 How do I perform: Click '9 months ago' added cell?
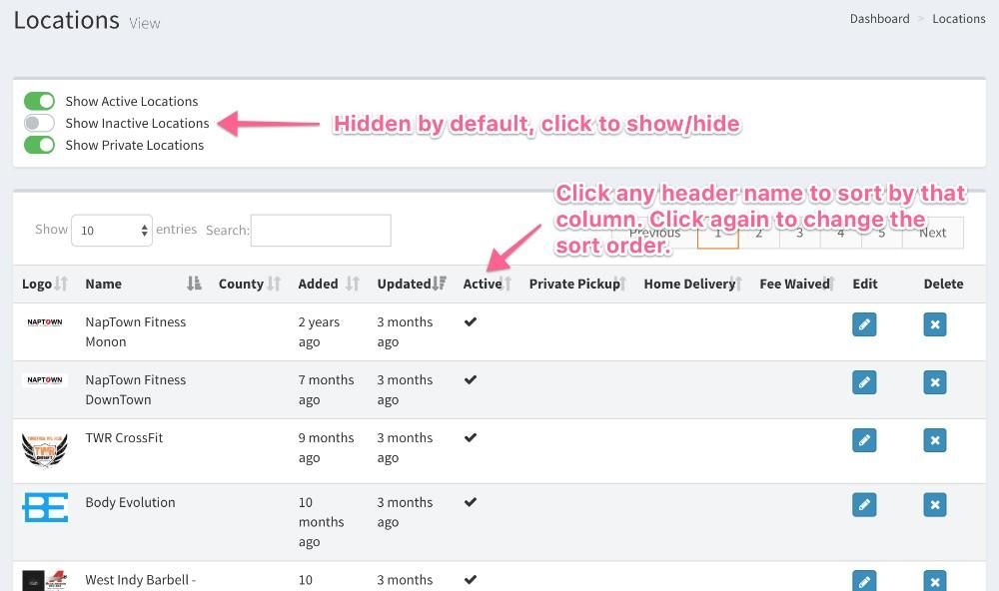(x=327, y=447)
